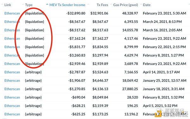Open Etherscan link for -$690.04 arbitrage row
The image size is (190, 119).
(12, 97)
